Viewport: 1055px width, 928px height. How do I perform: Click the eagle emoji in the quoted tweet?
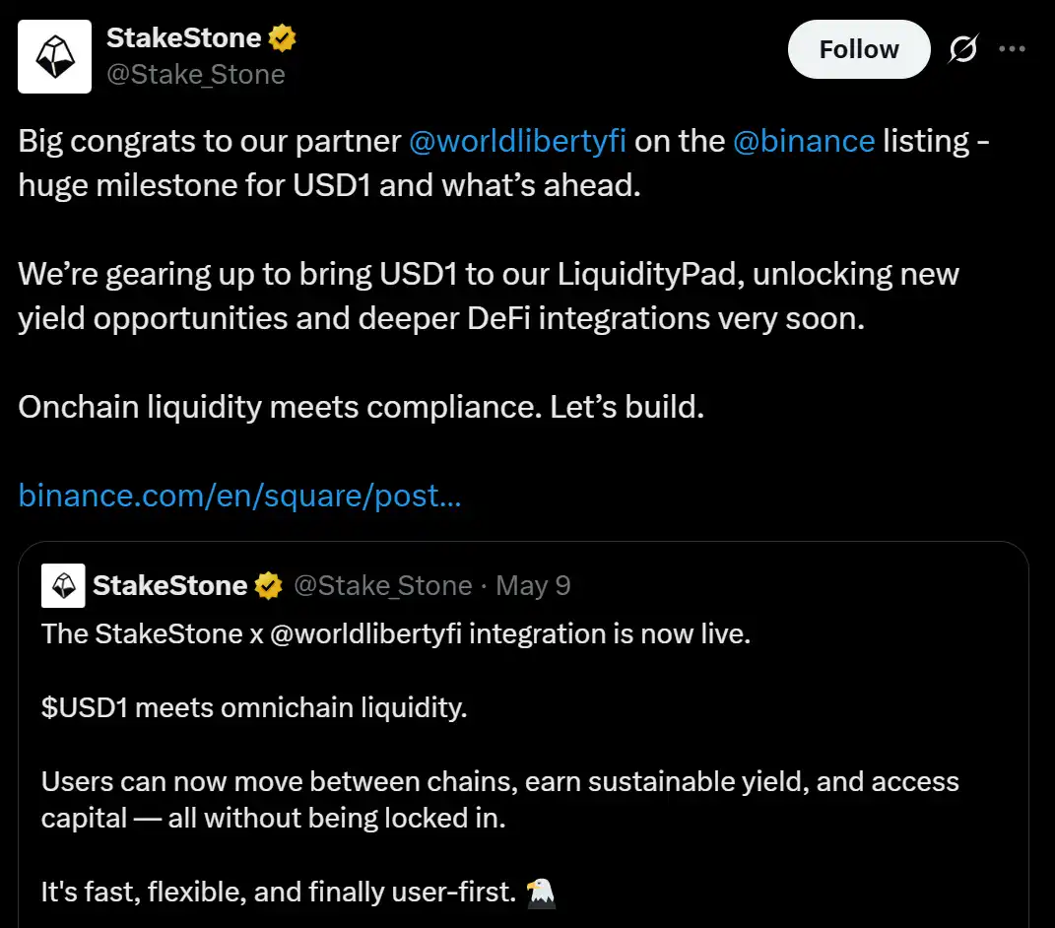click(x=541, y=893)
